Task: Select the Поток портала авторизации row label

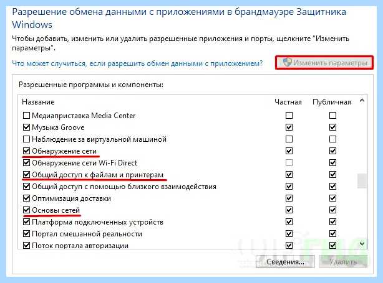Action: point(80,246)
